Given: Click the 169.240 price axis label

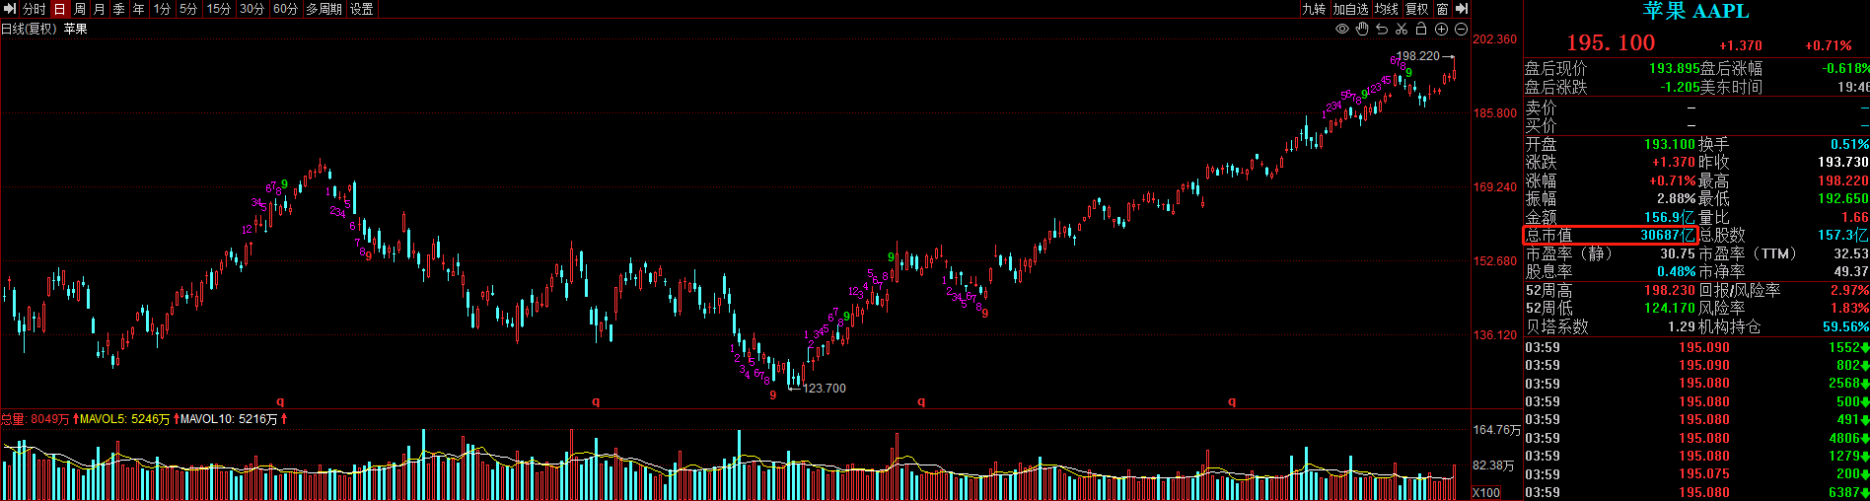Looking at the screenshot, I should [x=1495, y=187].
